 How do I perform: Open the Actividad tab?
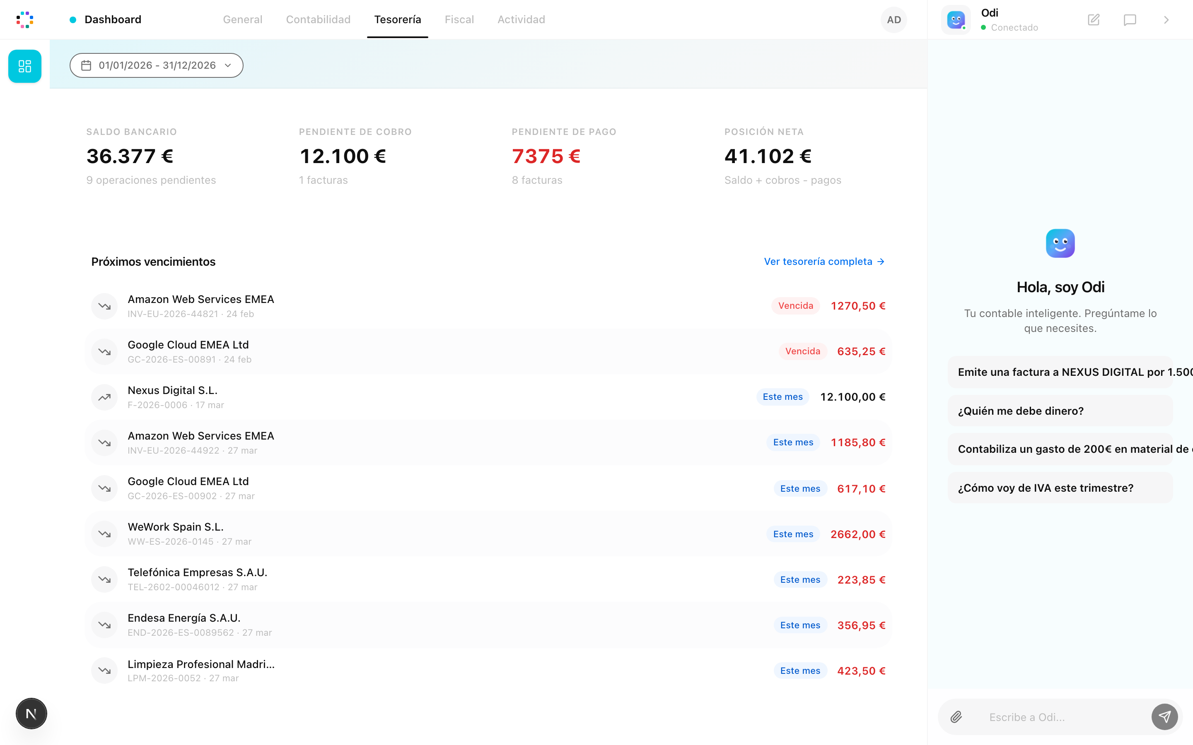coord(521,20)
